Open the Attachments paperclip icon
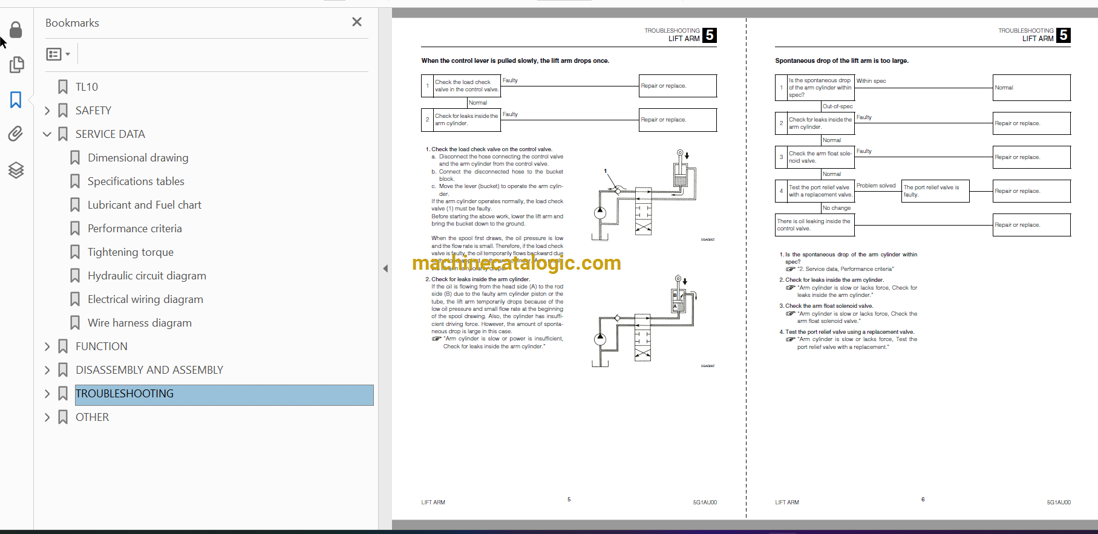 tap(16, 134)
